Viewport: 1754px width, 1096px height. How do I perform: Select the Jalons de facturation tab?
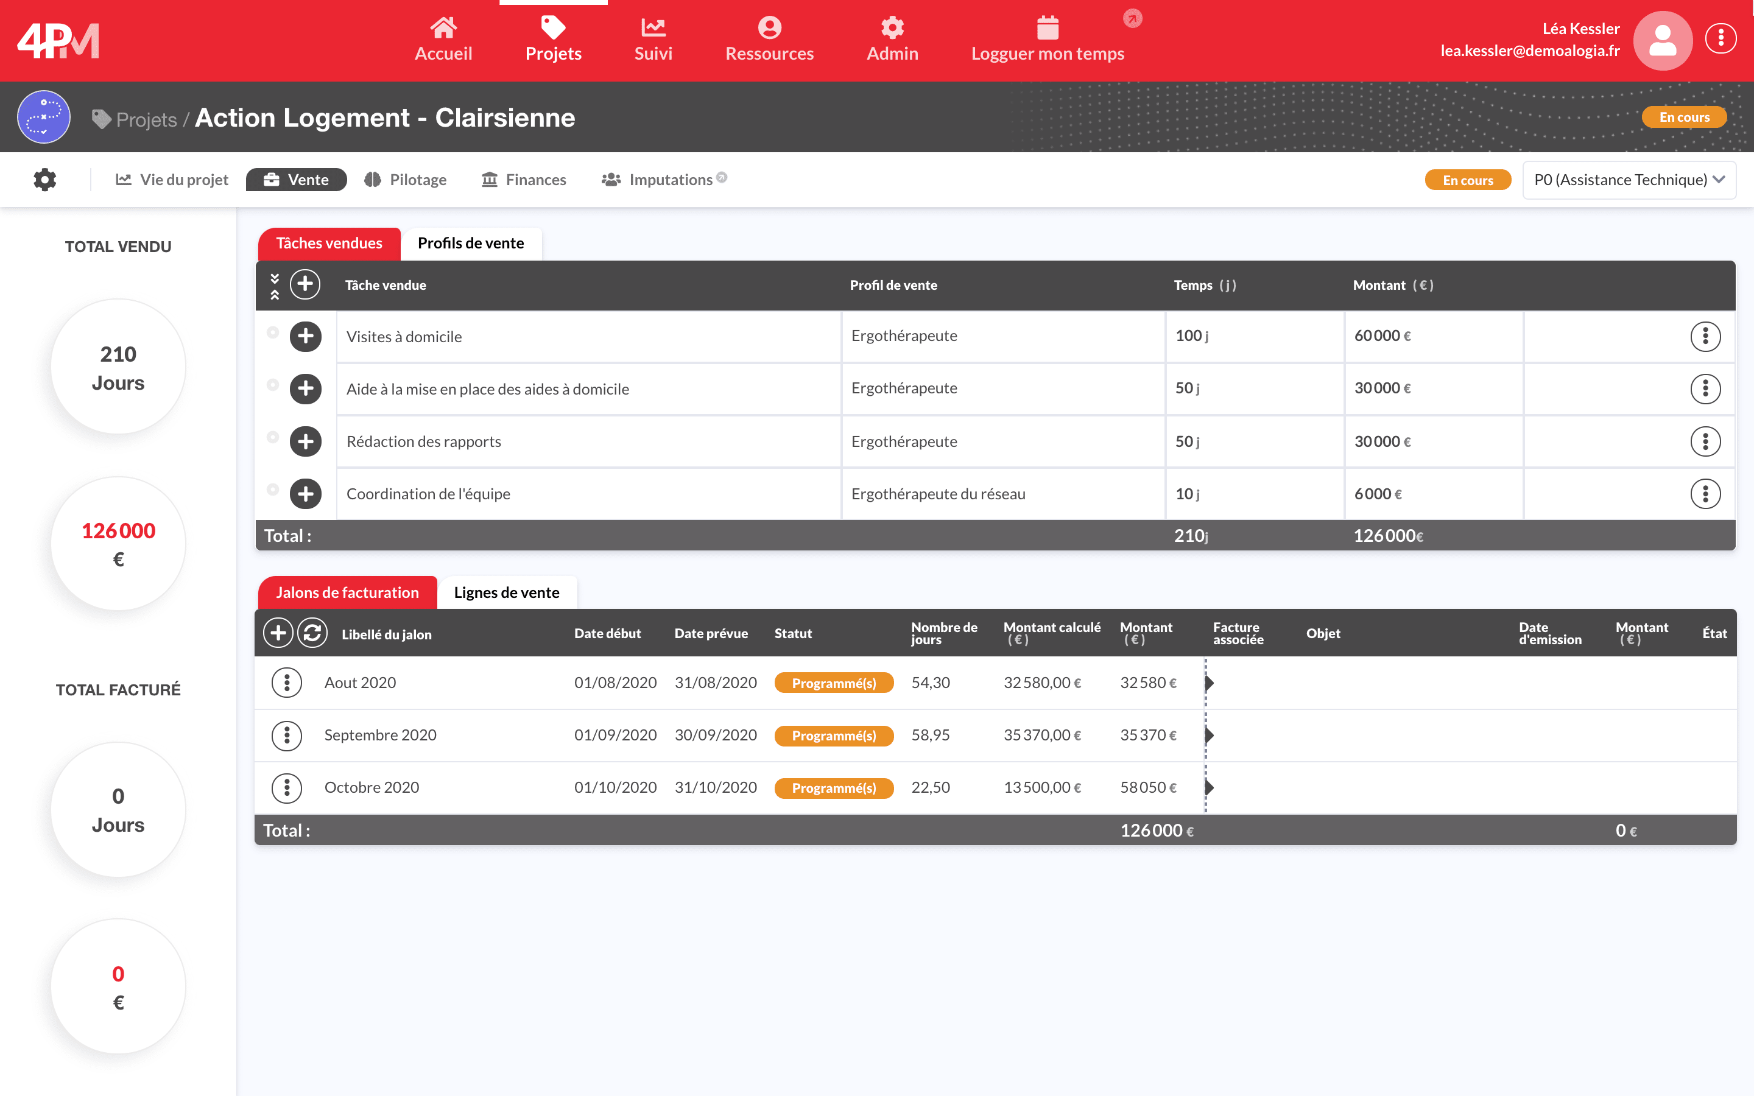click(347, 593)
